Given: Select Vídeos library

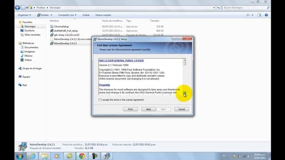Looking at the screenshot, I should pyautogui.click(x=28, y=60).
